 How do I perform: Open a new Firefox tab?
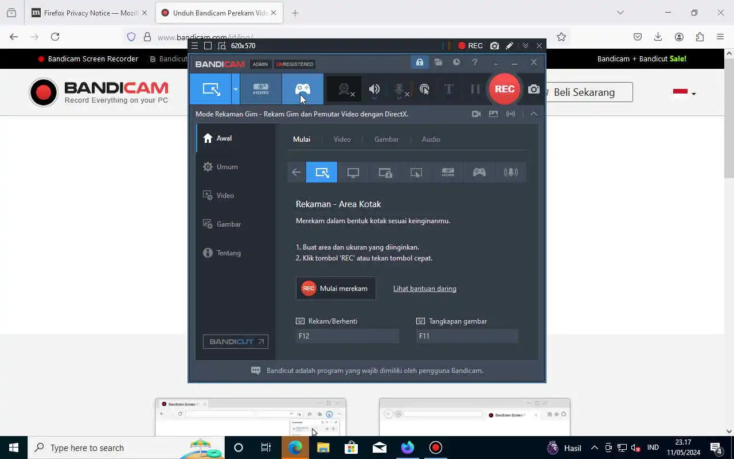click(295, 13)
